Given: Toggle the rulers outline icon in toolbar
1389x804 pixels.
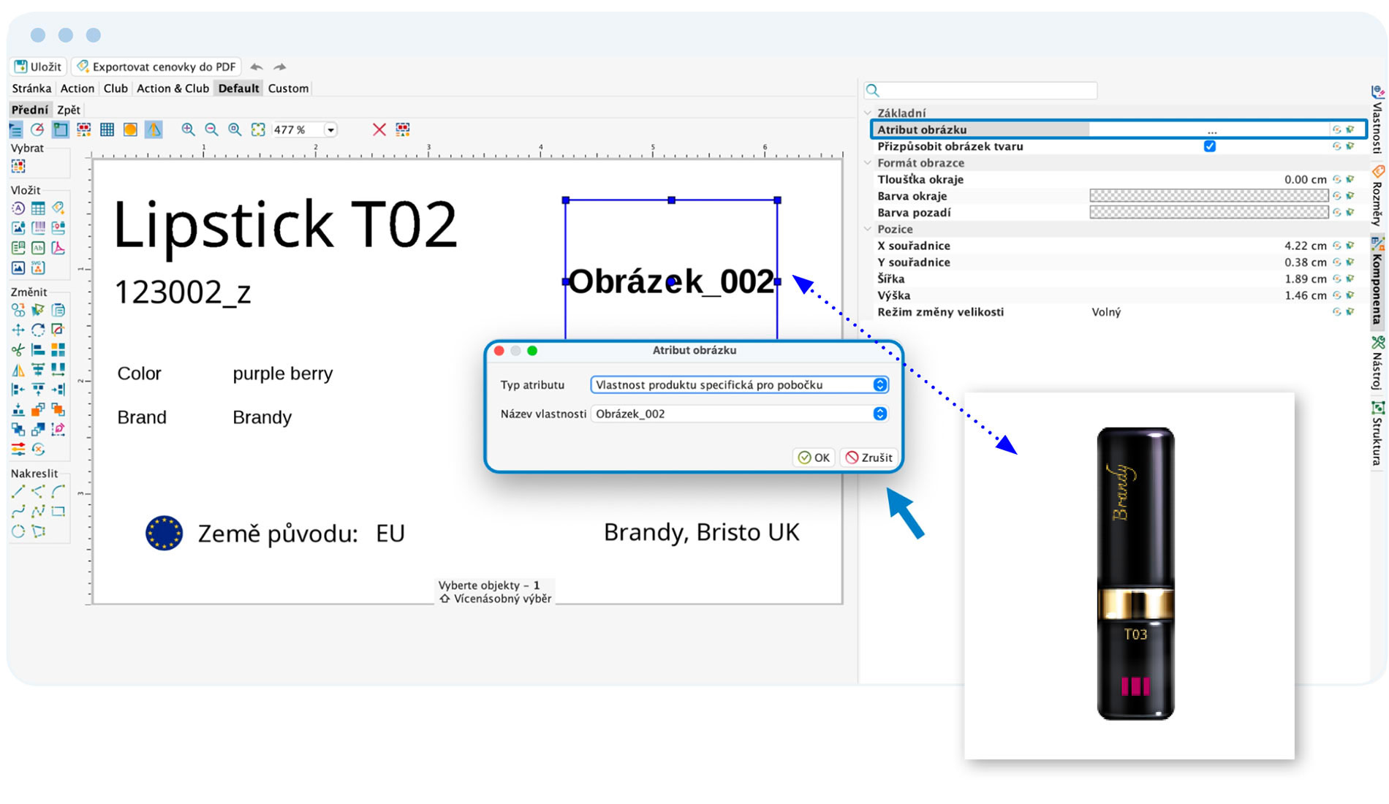Looking at the screenshot, I should pos(60,129).
